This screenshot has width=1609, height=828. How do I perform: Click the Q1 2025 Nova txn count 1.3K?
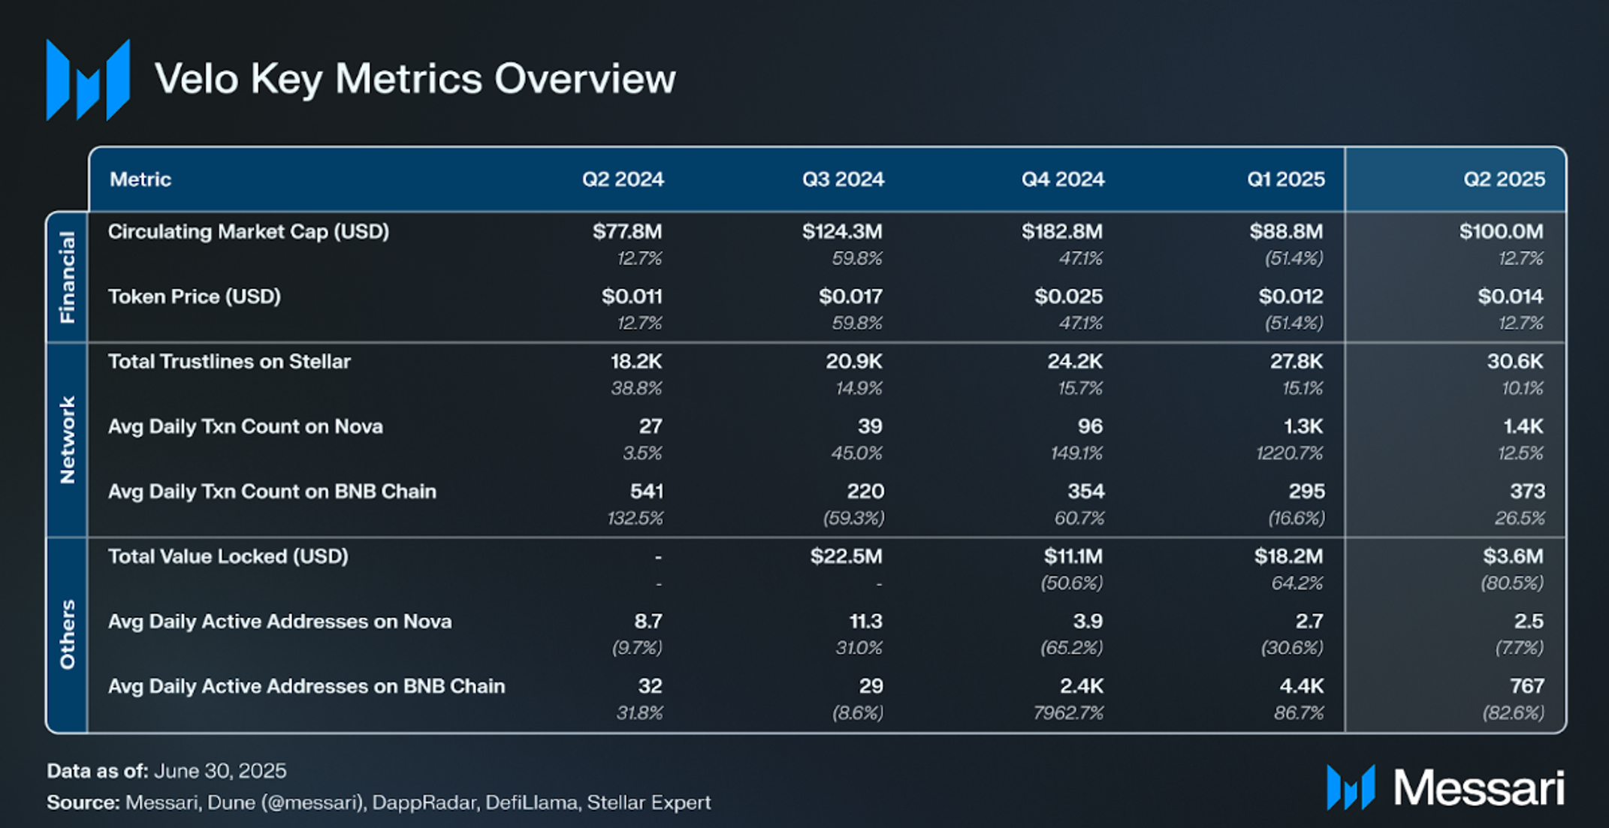(1303, 426)
